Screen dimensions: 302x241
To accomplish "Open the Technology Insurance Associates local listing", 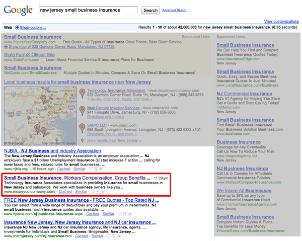I will (x=116, y=91).
